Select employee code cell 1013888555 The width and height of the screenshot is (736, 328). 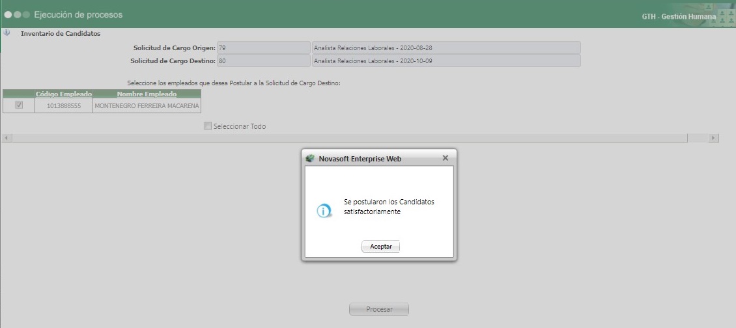point(64,106)
